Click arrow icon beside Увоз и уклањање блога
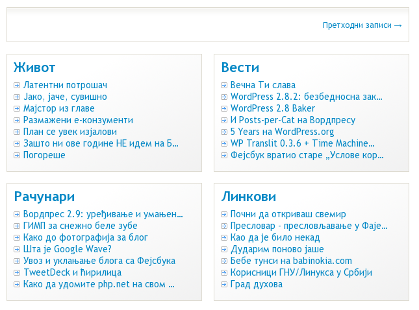 coord(17,261)
